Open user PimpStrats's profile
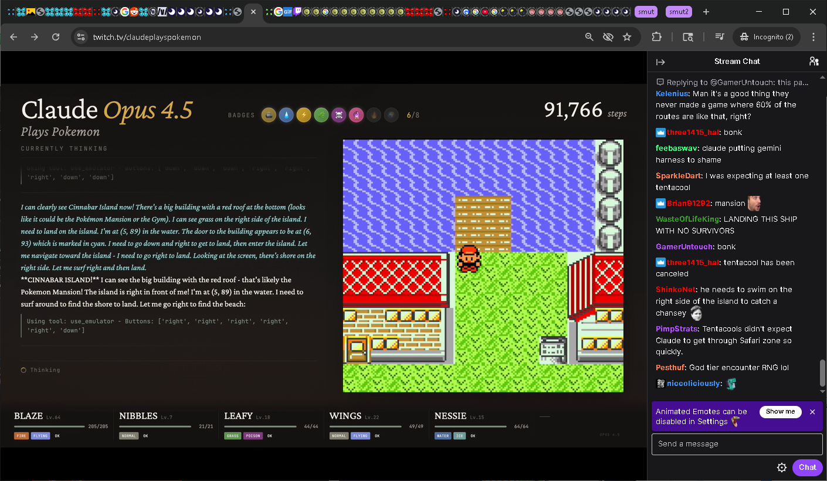Screen dimensions: 827x481 pos(677,329)
